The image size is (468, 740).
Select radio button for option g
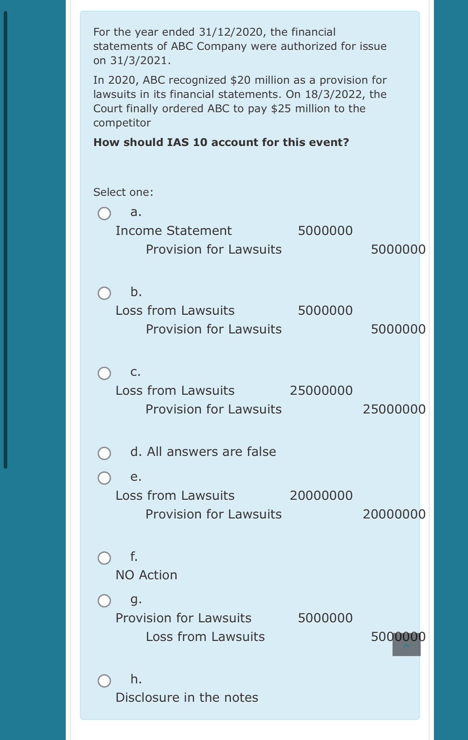104,600
